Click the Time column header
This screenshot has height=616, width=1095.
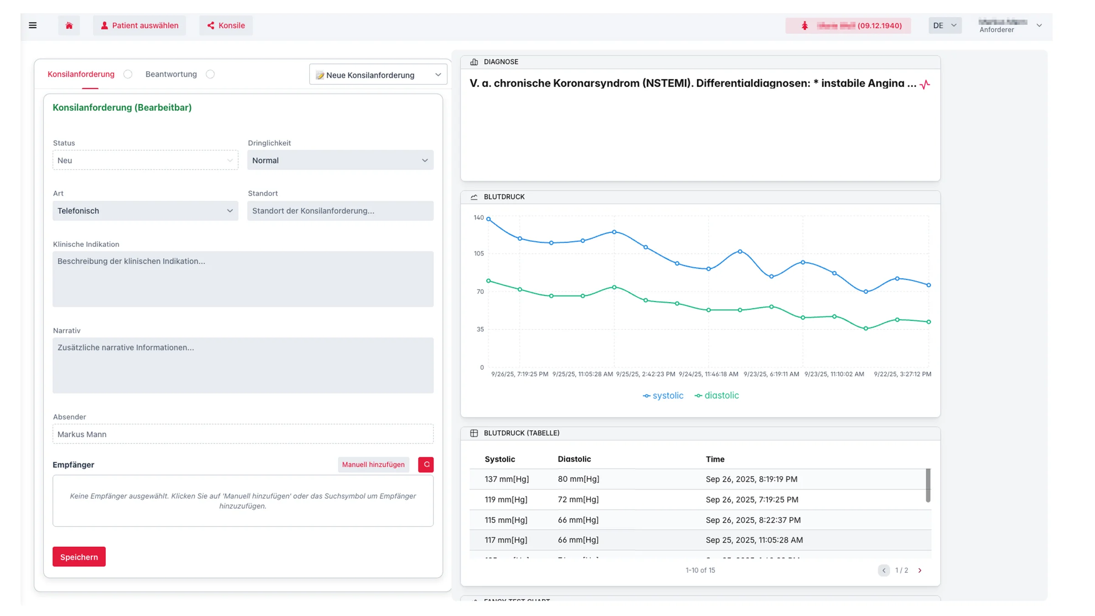[x=715, y=459]
